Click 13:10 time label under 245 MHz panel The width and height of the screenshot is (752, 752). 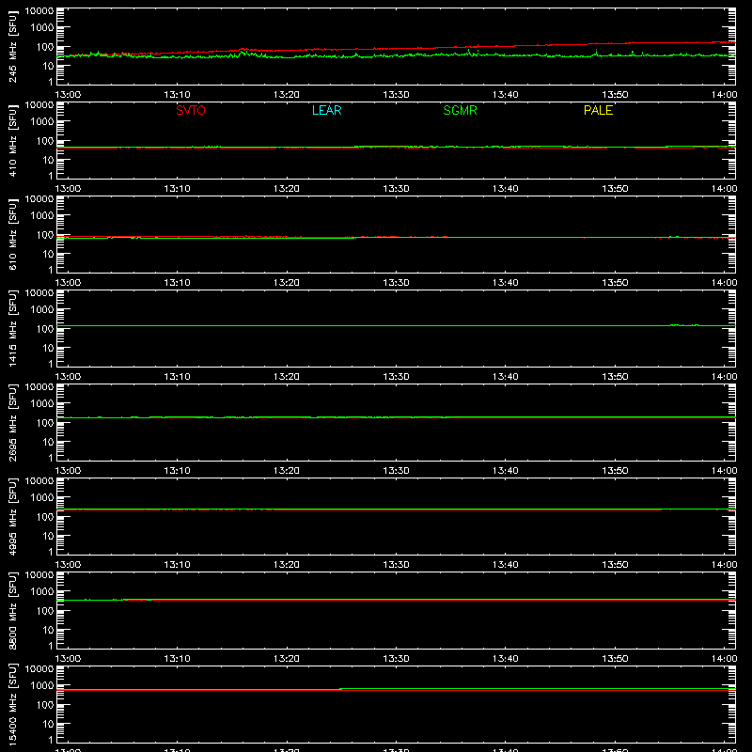[177, 95]
